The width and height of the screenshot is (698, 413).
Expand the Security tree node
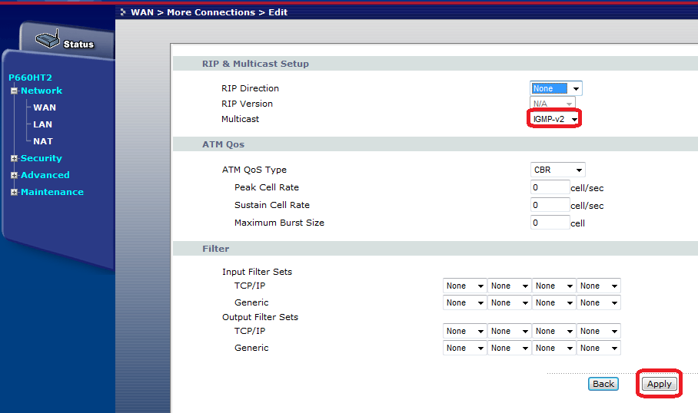coord(15,158)
